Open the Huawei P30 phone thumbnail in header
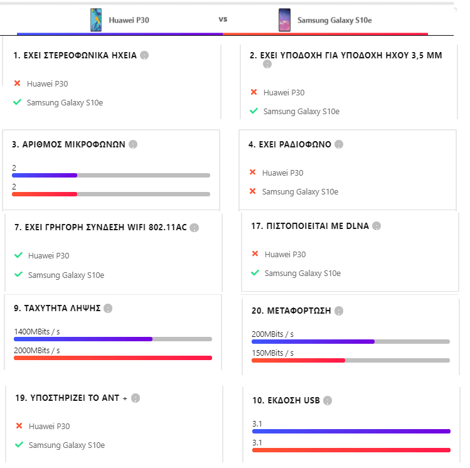The height and width of the screenshot is (468, 470). pyautogui.click(x=96, y=19)
